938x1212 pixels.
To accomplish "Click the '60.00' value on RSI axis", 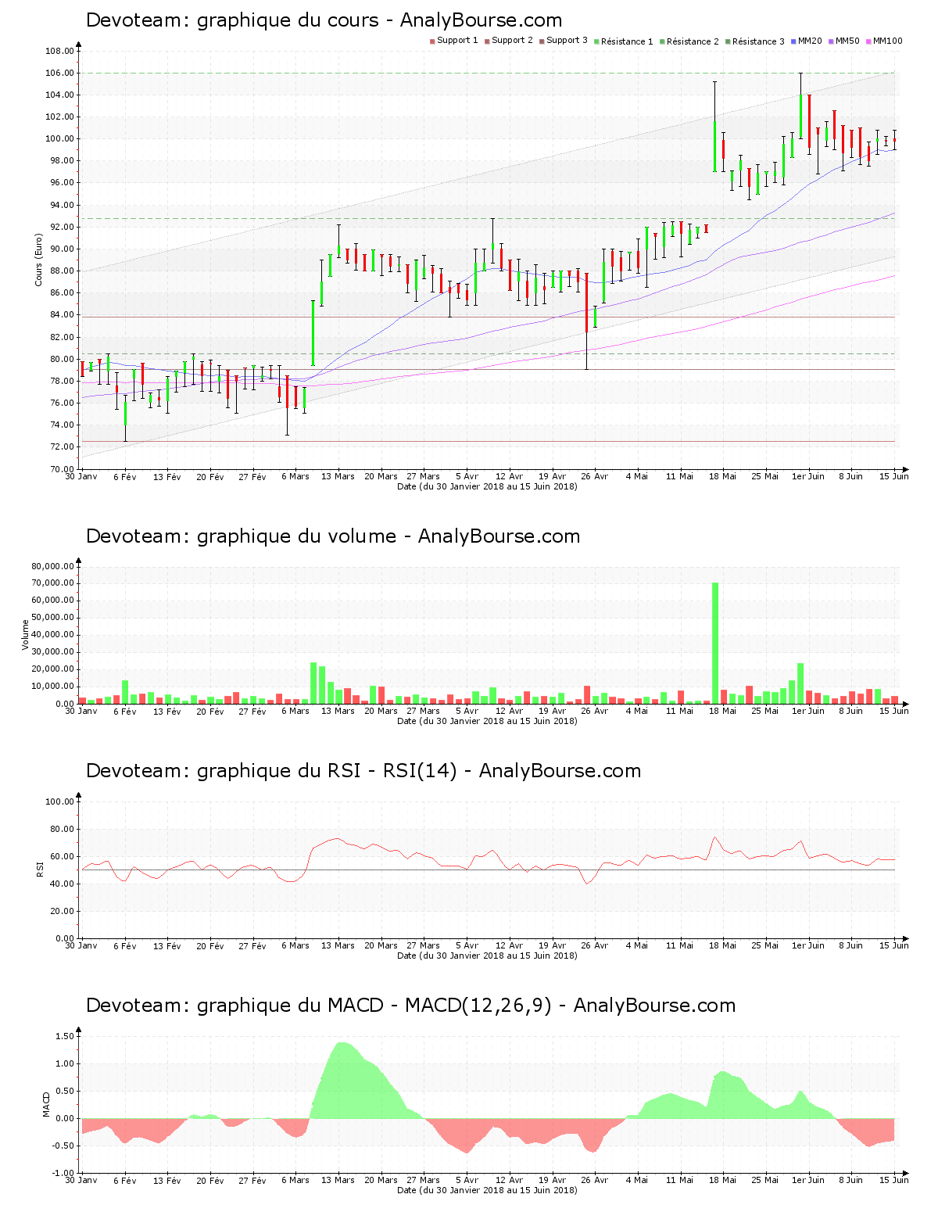I will [x=63, y=857].
